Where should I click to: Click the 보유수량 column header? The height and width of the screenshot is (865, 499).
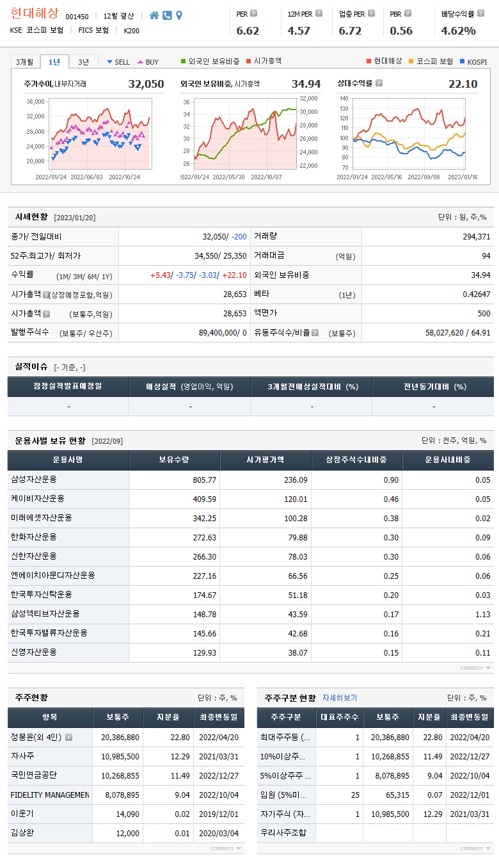click(x=175, y=460)
